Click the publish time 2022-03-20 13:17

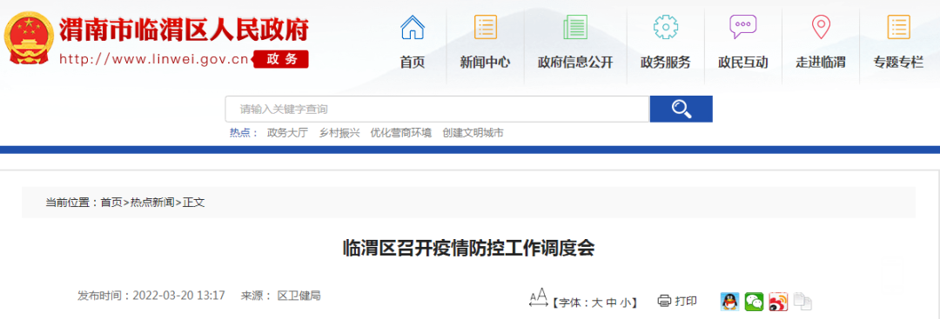click(x=178, y=295)
